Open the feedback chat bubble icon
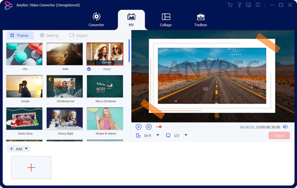The width and height of the screenshot is (297, 188). [x=248, y=5]
